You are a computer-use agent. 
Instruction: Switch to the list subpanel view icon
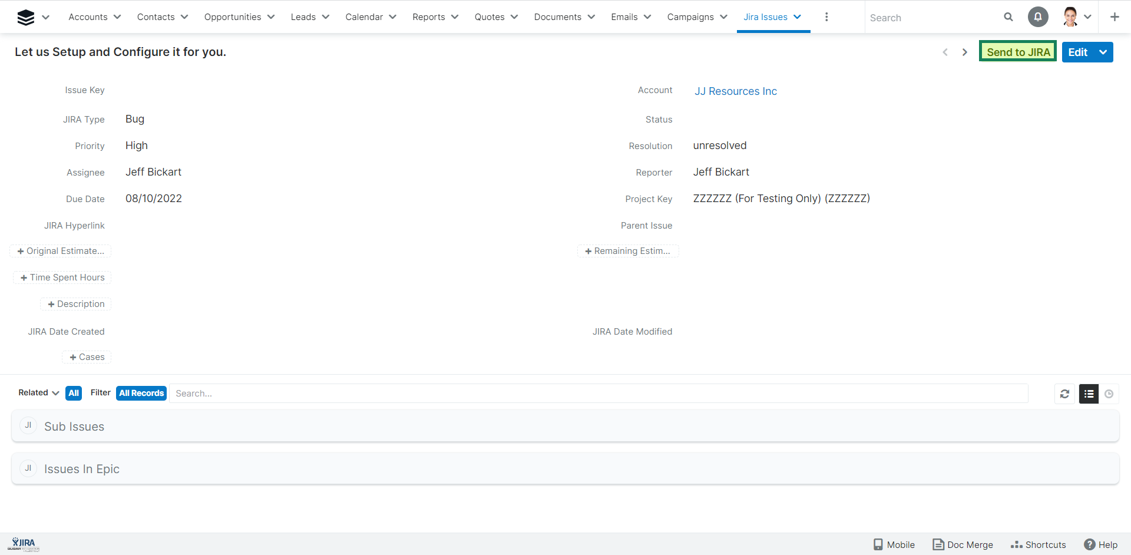tap(1089, 394)
